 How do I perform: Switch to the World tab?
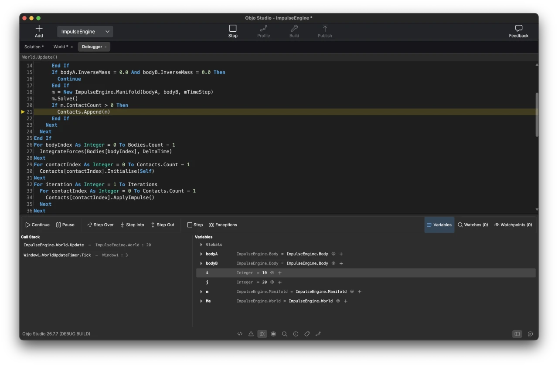pyautogui.click(x=61, y=47)
